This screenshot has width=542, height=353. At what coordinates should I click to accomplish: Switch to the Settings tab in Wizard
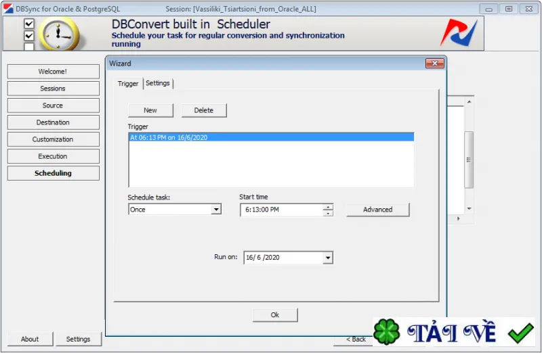tap(158, 83)
